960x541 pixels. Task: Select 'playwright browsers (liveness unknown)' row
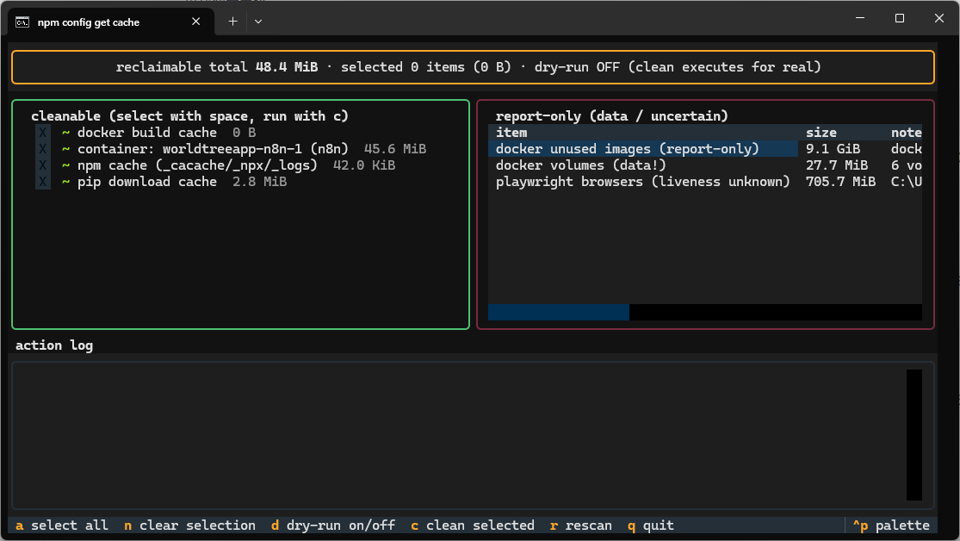[x=704, y=182]
